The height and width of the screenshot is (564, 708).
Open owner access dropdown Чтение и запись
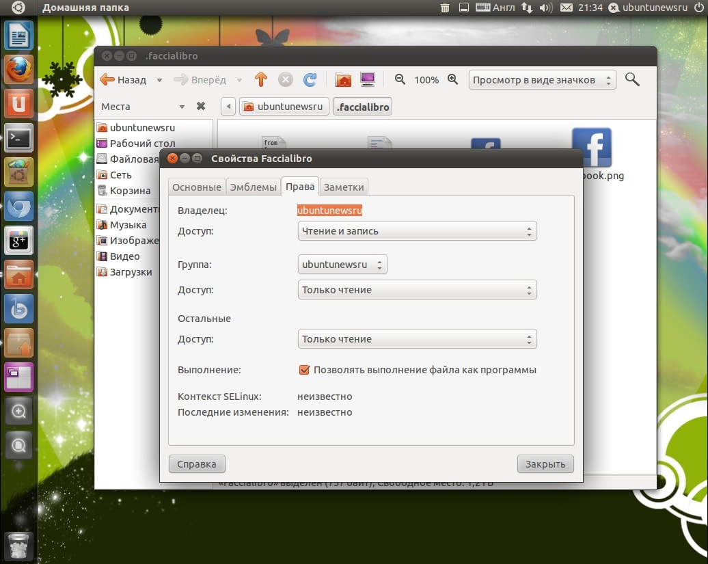coord(417,231)
